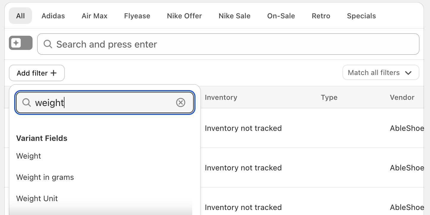The image size is (430, 215).
Task: Click the magnifier icon in filter search
Action: click(x=27, y=102)
